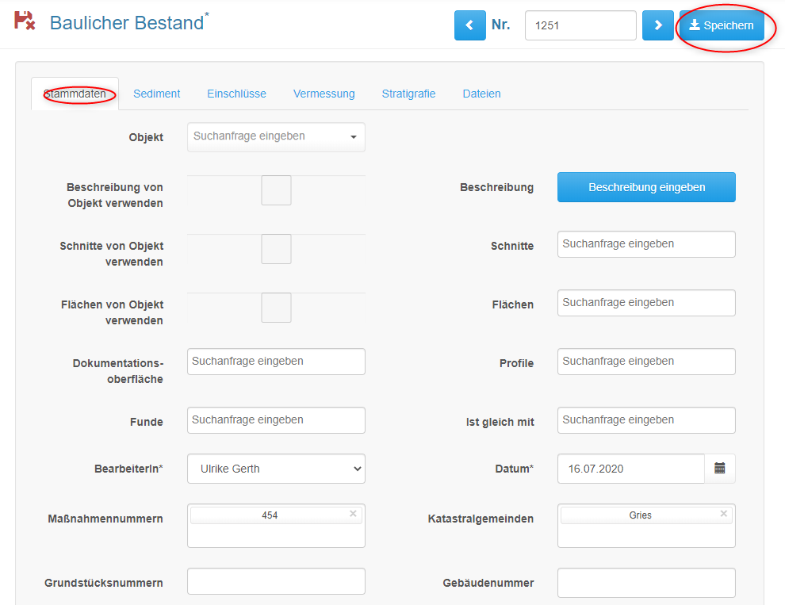
Task: Toggle Schnitte von Objekt verwenden checkbox
Action: 276,249
